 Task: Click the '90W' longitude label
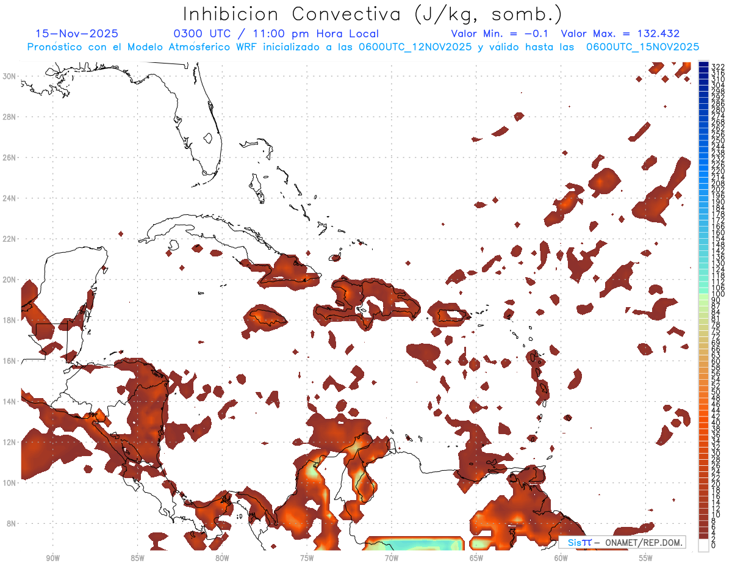(53, 558)
